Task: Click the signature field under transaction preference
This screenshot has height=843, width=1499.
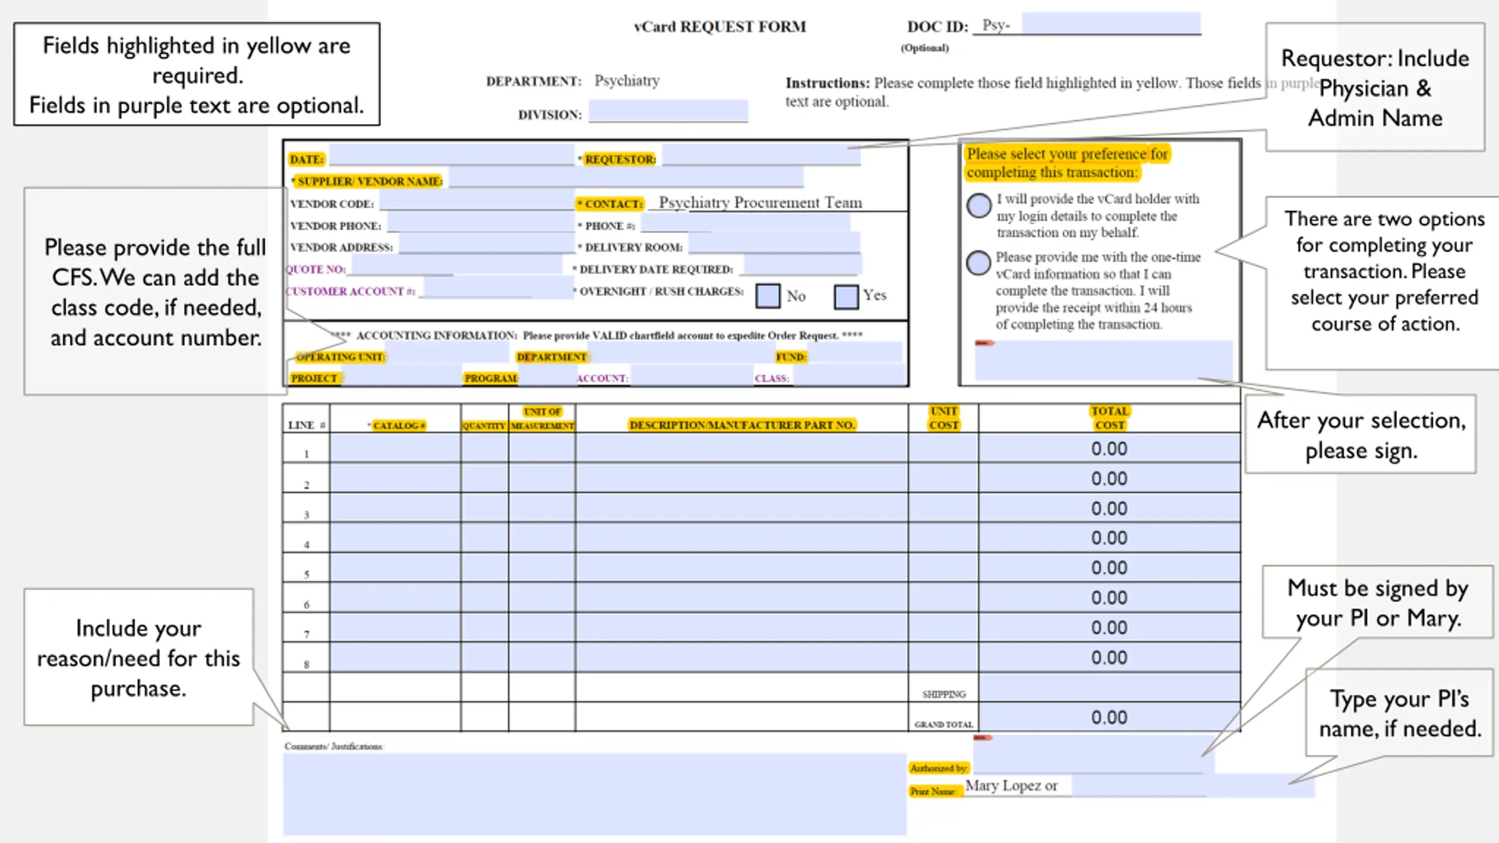Action: (1104, 361)
